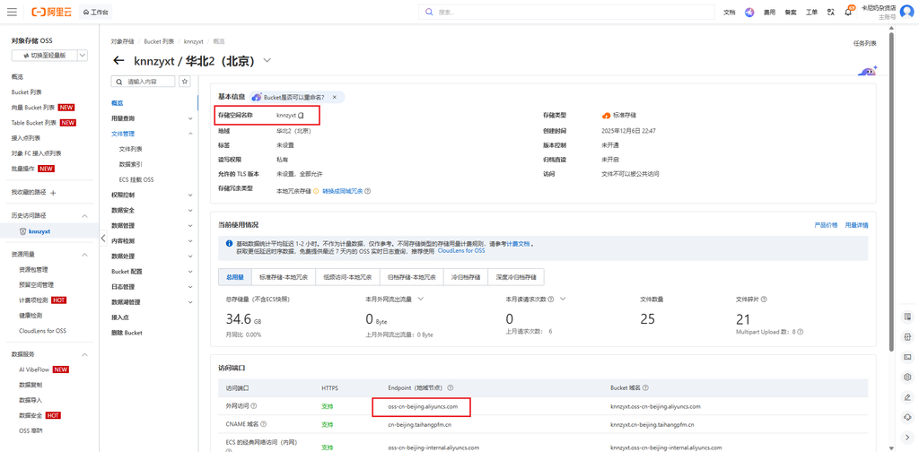Image resolution: width=919 pixels, height=452 pixels.
Task: Select the 总用量 tab
Action: pos(234,277)
